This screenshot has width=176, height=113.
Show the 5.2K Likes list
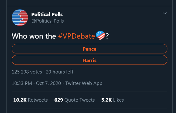coord(113,100)
